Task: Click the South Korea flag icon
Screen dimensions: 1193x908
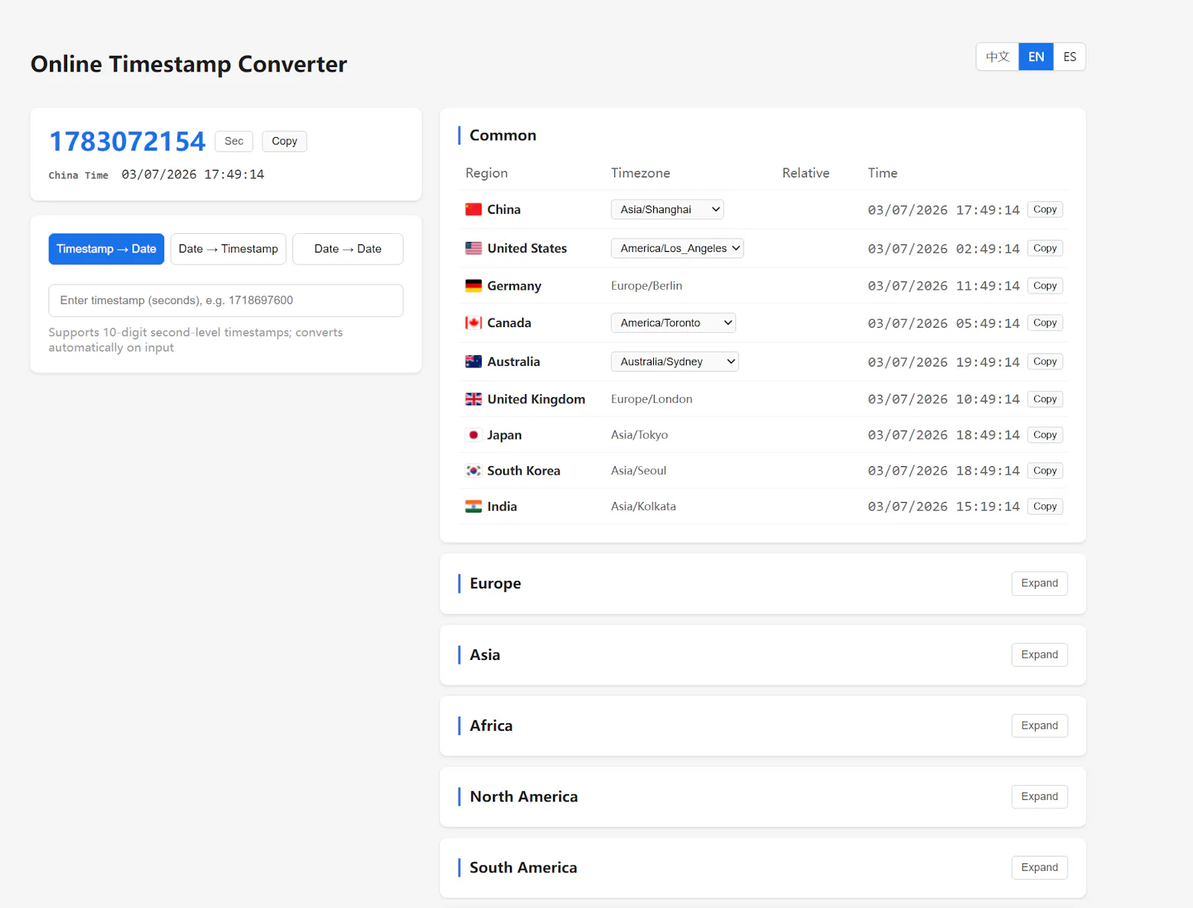Action: tap(473, 471)
